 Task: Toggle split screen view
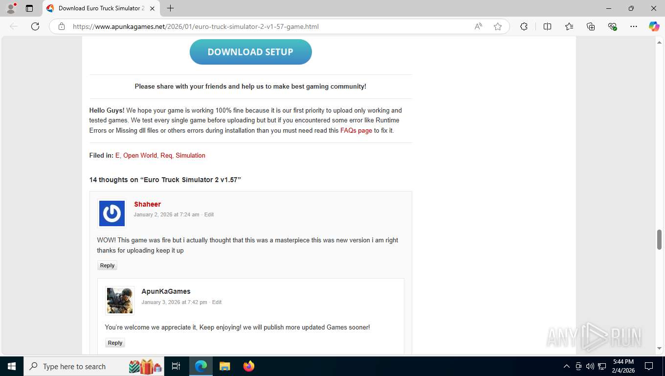(547, 26)
